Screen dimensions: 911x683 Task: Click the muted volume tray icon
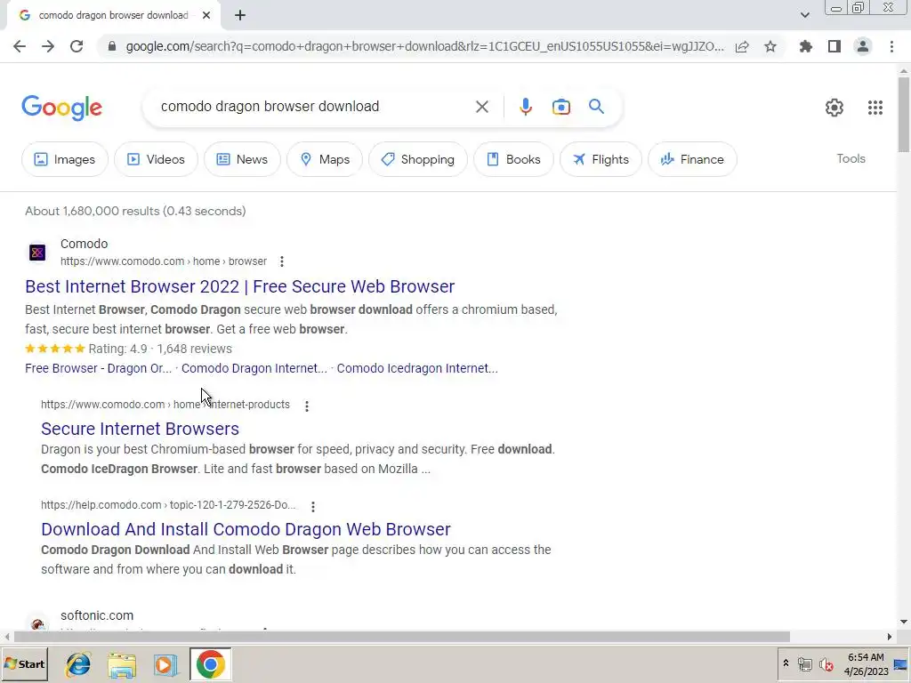point(826,663)
